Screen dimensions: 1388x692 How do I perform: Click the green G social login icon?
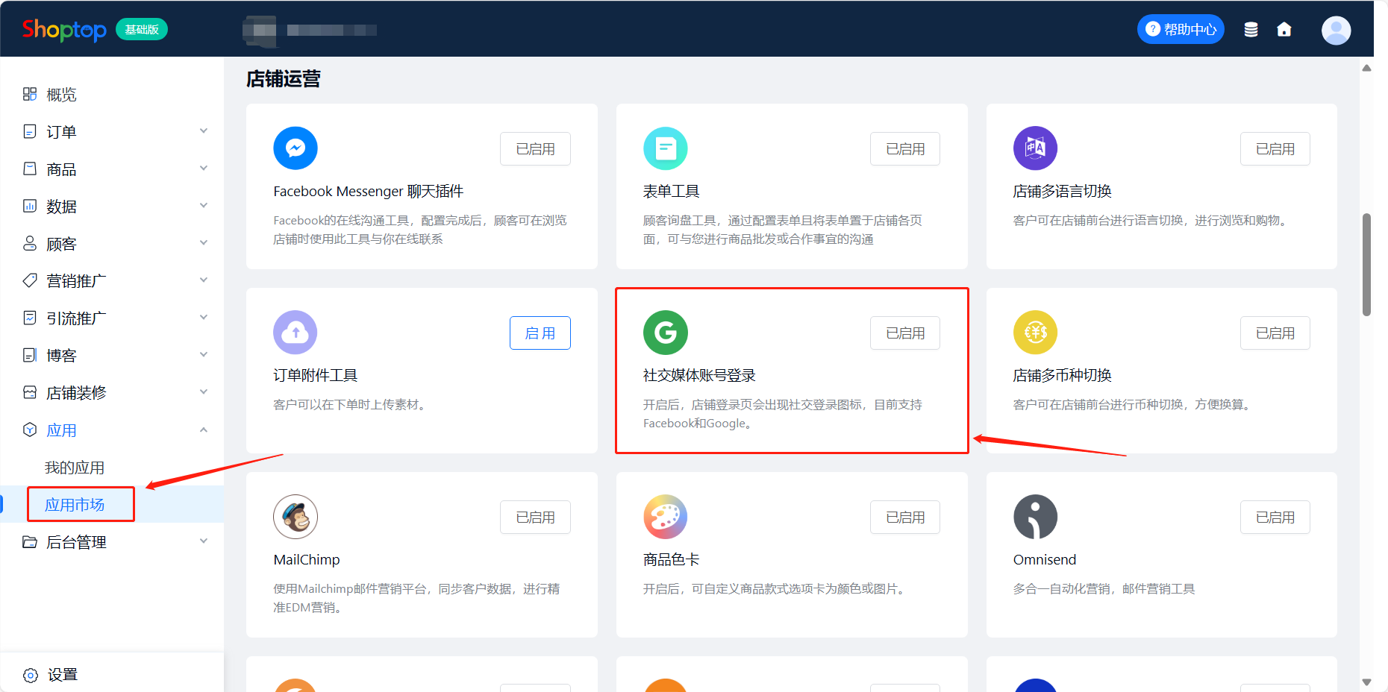point(666,333)
